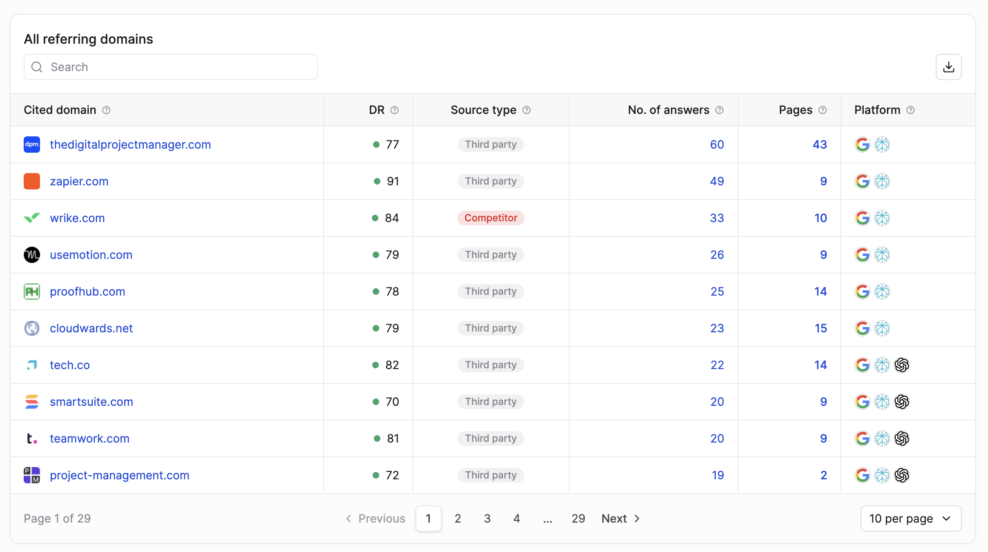Click the teamwork.com t. favicon
Image resolution: width=988 pixels, height=552 pixels.
point(32,438)
